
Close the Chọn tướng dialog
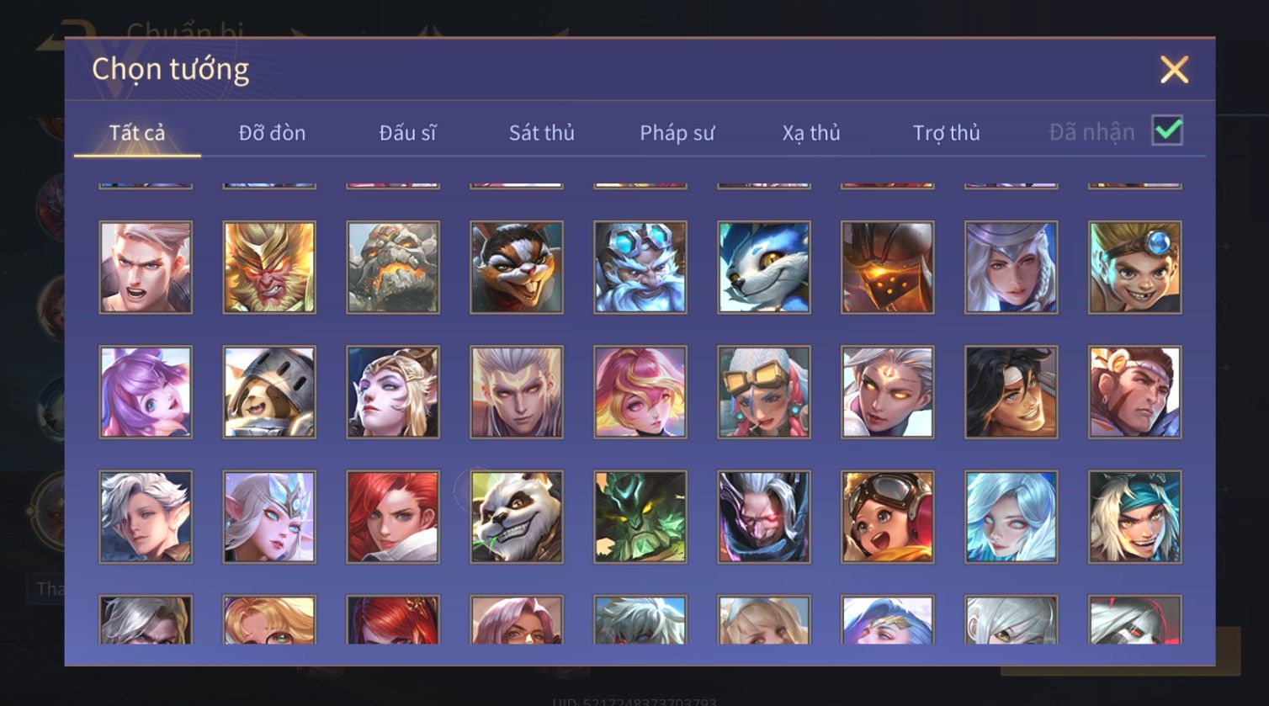click(1174, 69)
